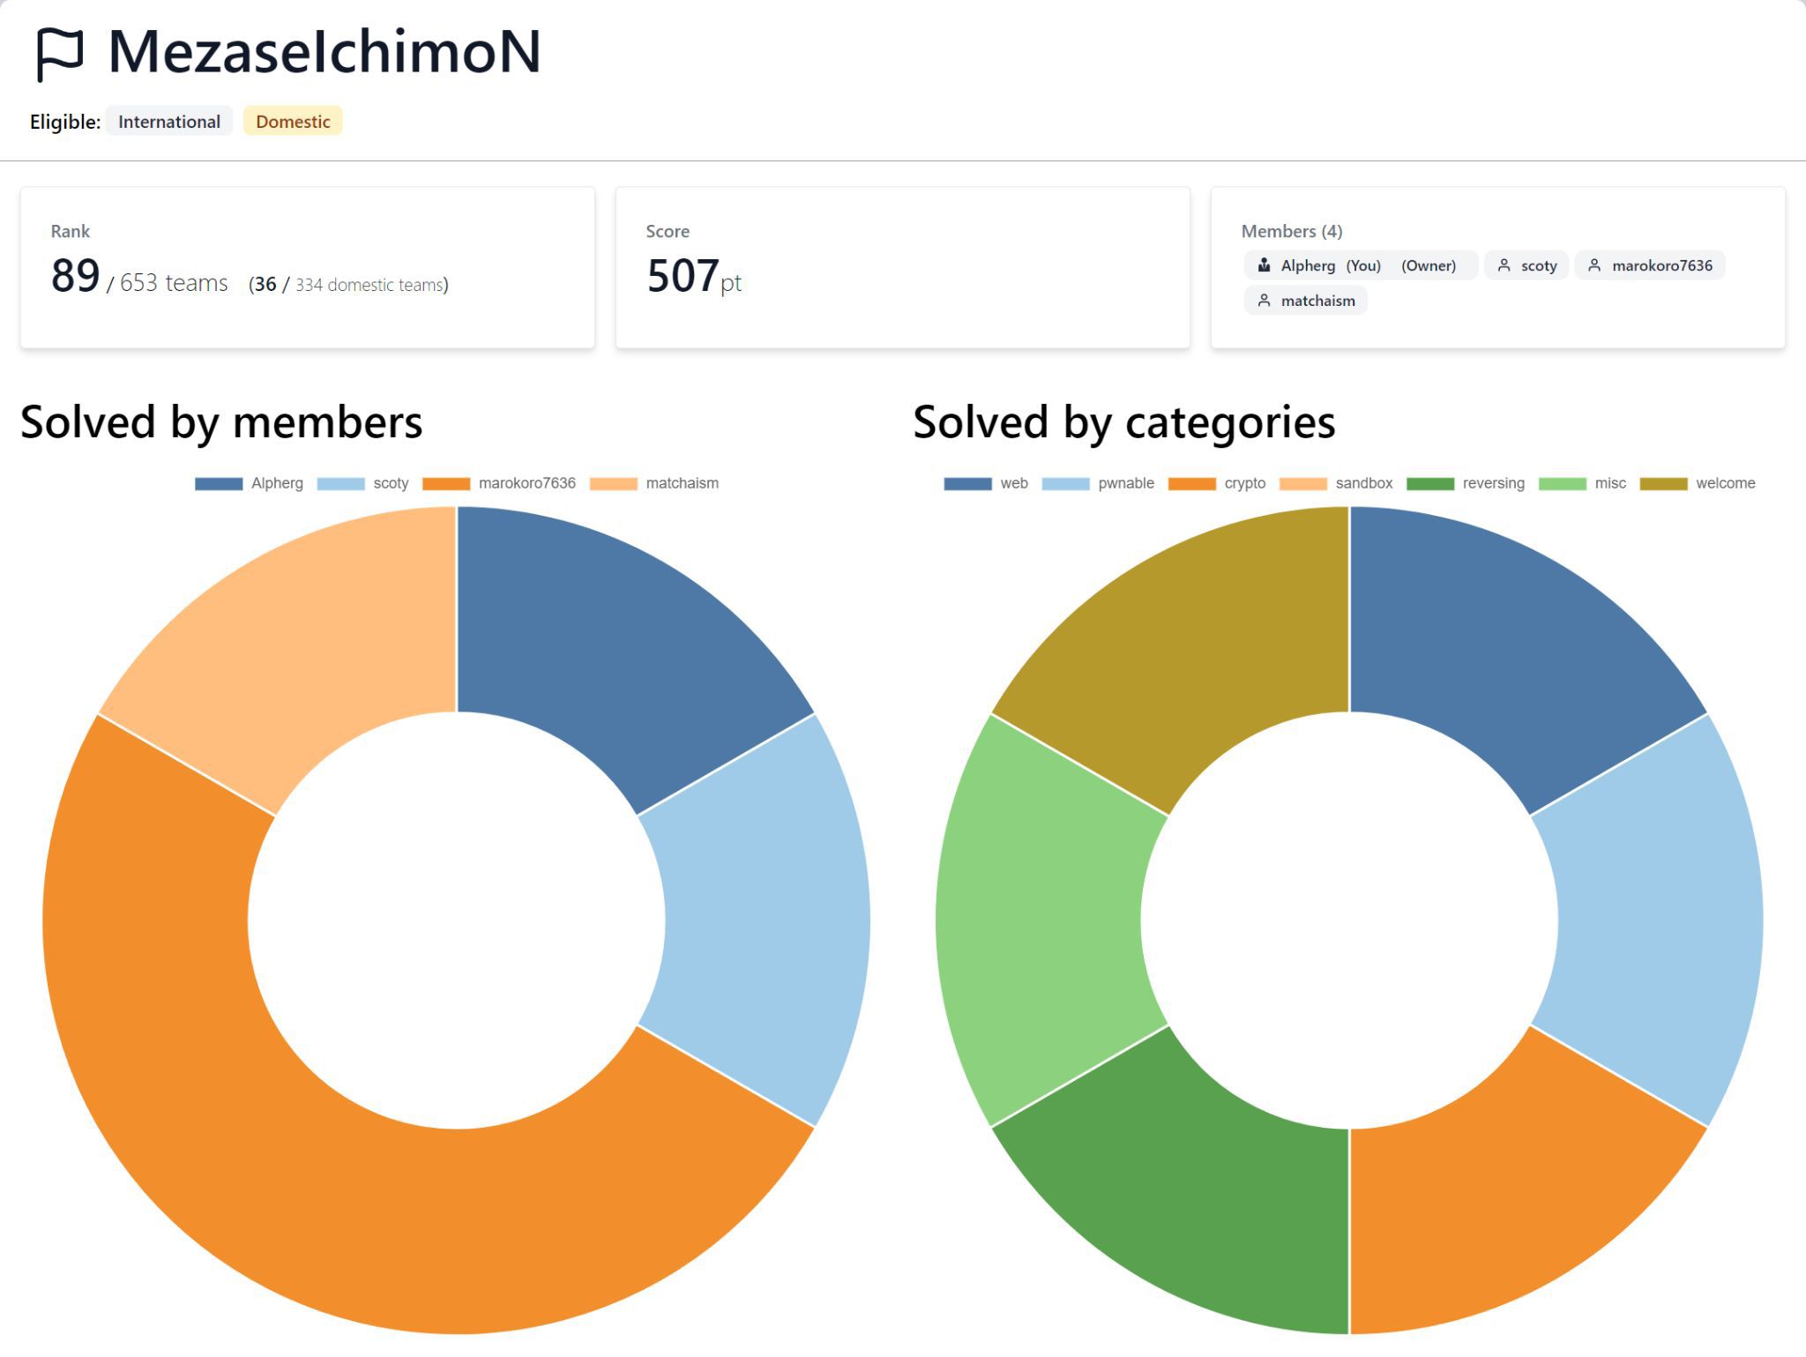
Task: Click the user icon beside scoty
Action: point(1504,265)
